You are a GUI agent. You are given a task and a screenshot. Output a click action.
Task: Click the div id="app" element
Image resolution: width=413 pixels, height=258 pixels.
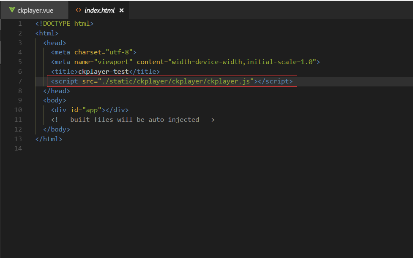coord(90,110)
